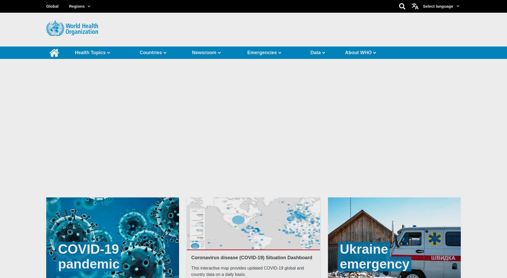Go to the Home icon in navigation
Viewport: 507px width, 278px height.
click(54, 53)
